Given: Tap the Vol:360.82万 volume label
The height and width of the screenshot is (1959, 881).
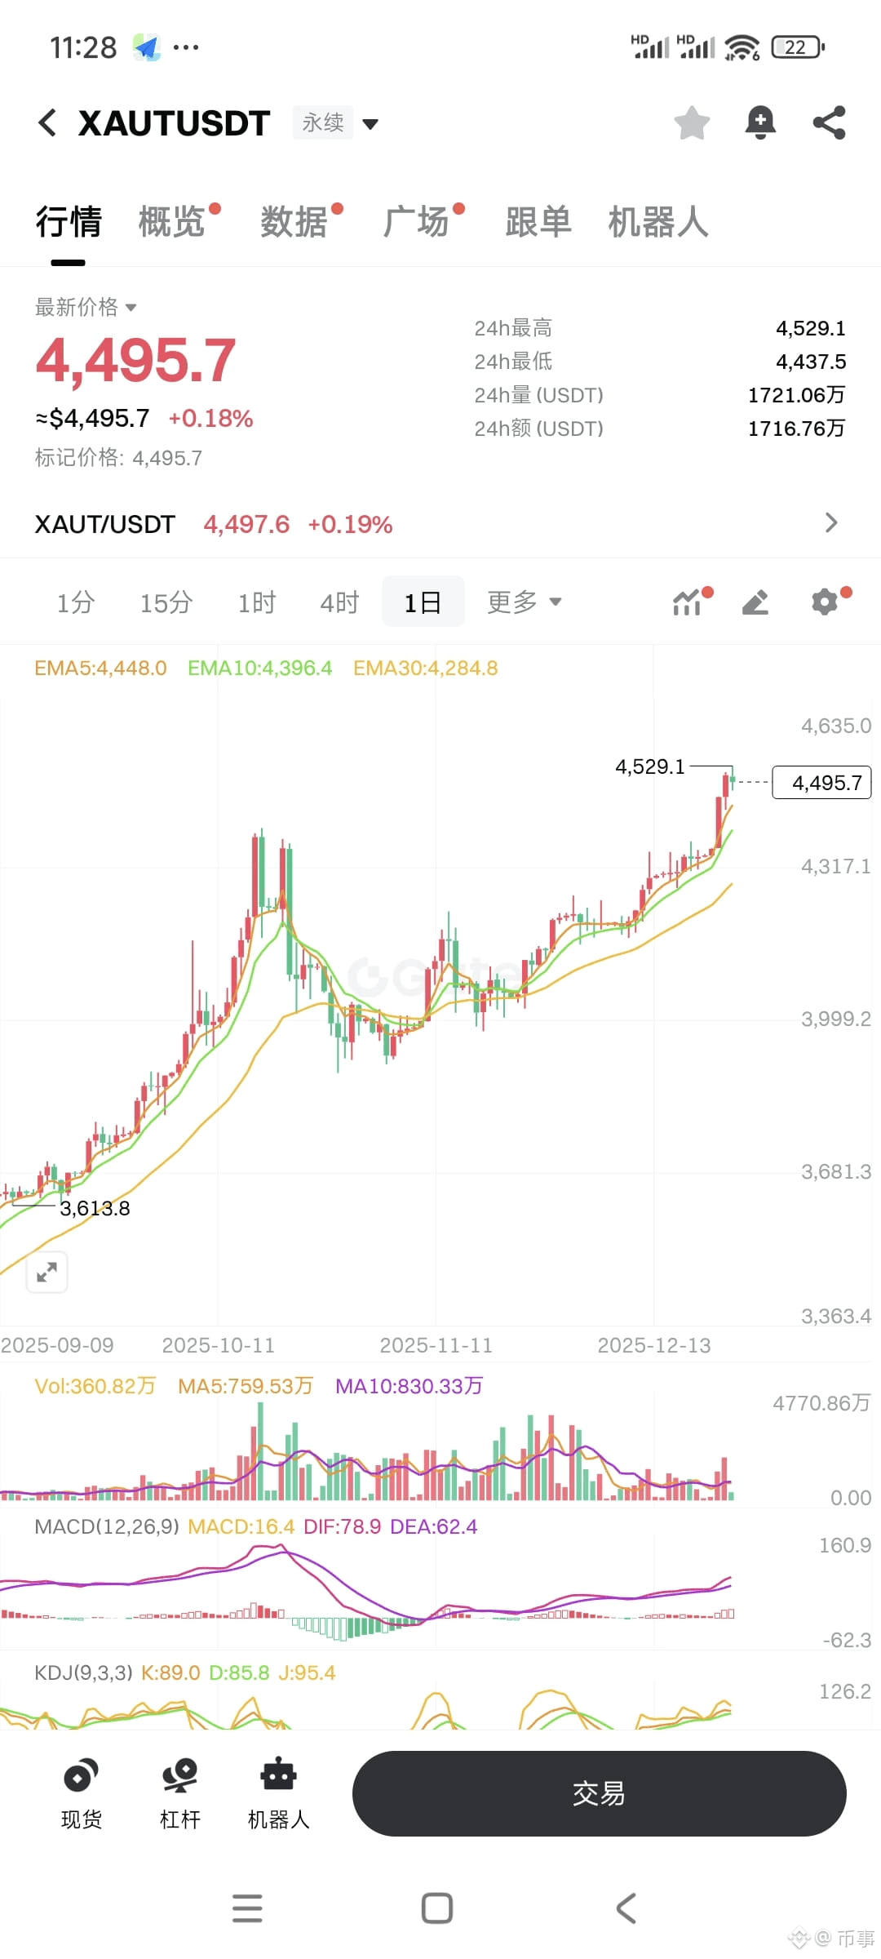Looking at the screenshot, I should [95, 1385].
